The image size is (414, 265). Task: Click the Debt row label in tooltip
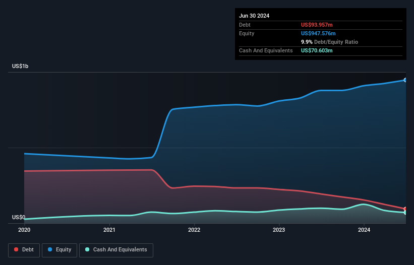(x=245, y=25)
